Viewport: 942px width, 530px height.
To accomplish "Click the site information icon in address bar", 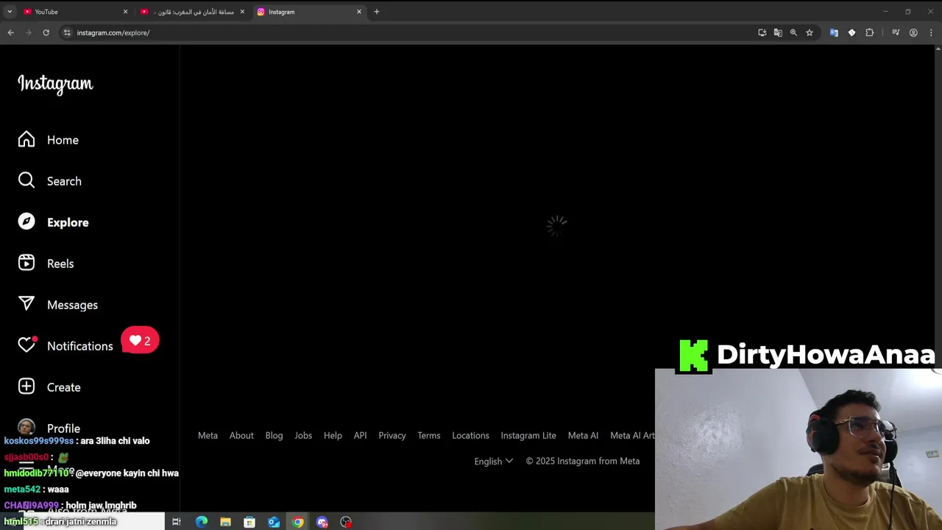I will pos(67,32).
